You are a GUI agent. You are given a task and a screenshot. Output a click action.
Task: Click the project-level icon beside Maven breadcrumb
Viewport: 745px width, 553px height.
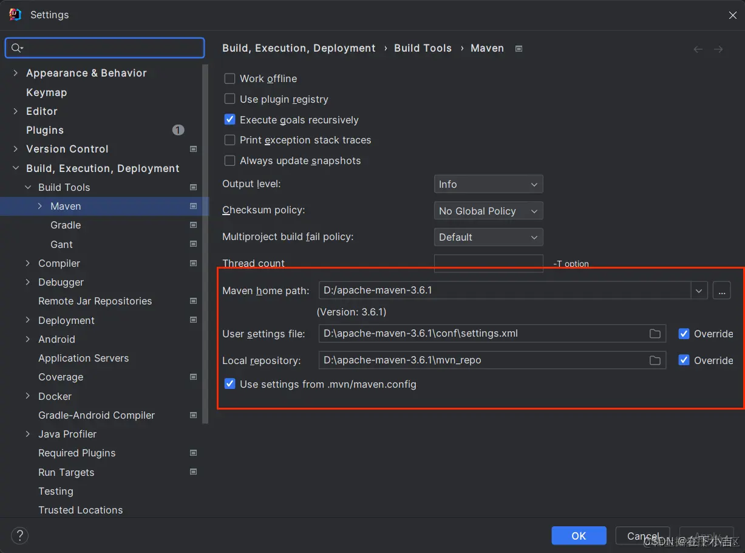click(x=519, y=49)
